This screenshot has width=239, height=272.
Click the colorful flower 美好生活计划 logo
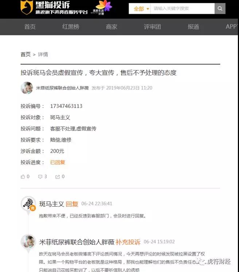(102, 8)
